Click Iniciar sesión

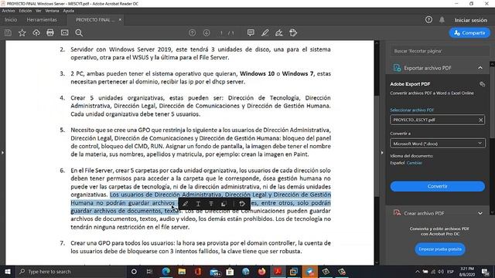(x=471, y=20)
